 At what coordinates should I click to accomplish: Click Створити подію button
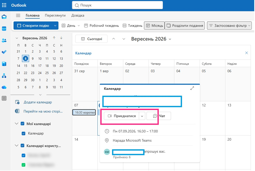pos(33,26)
